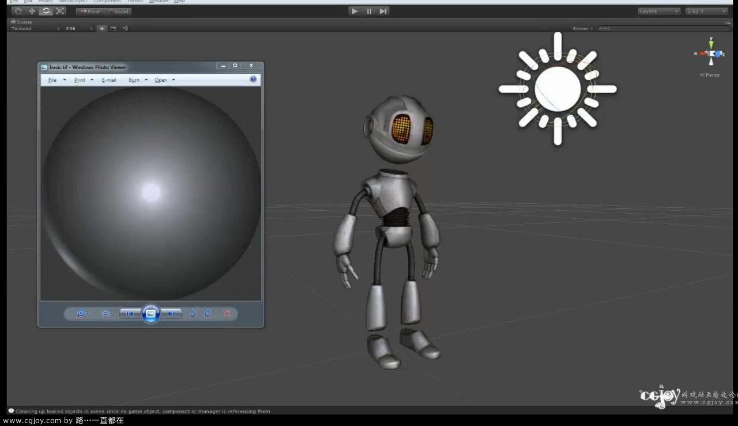The image size is (738, 426).
Task: Click E-mail in Photo Viewer
Action: click(109, 80)
